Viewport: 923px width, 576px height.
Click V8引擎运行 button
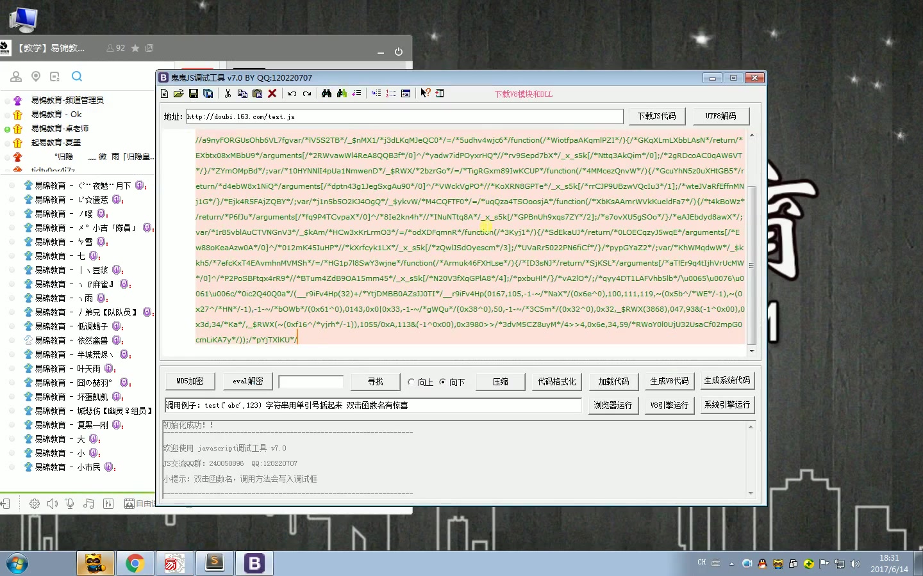(669, 405)
